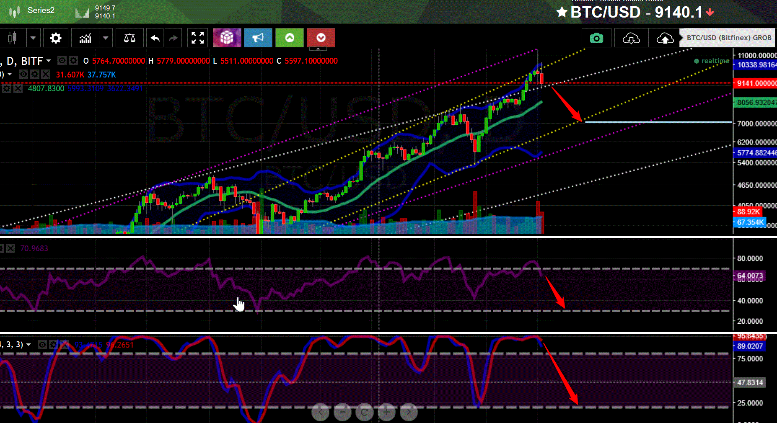Click the red down-arrow sell button
Image resolution: width=777 pixels, height=423 pixels.
click(x=321, y=38)
